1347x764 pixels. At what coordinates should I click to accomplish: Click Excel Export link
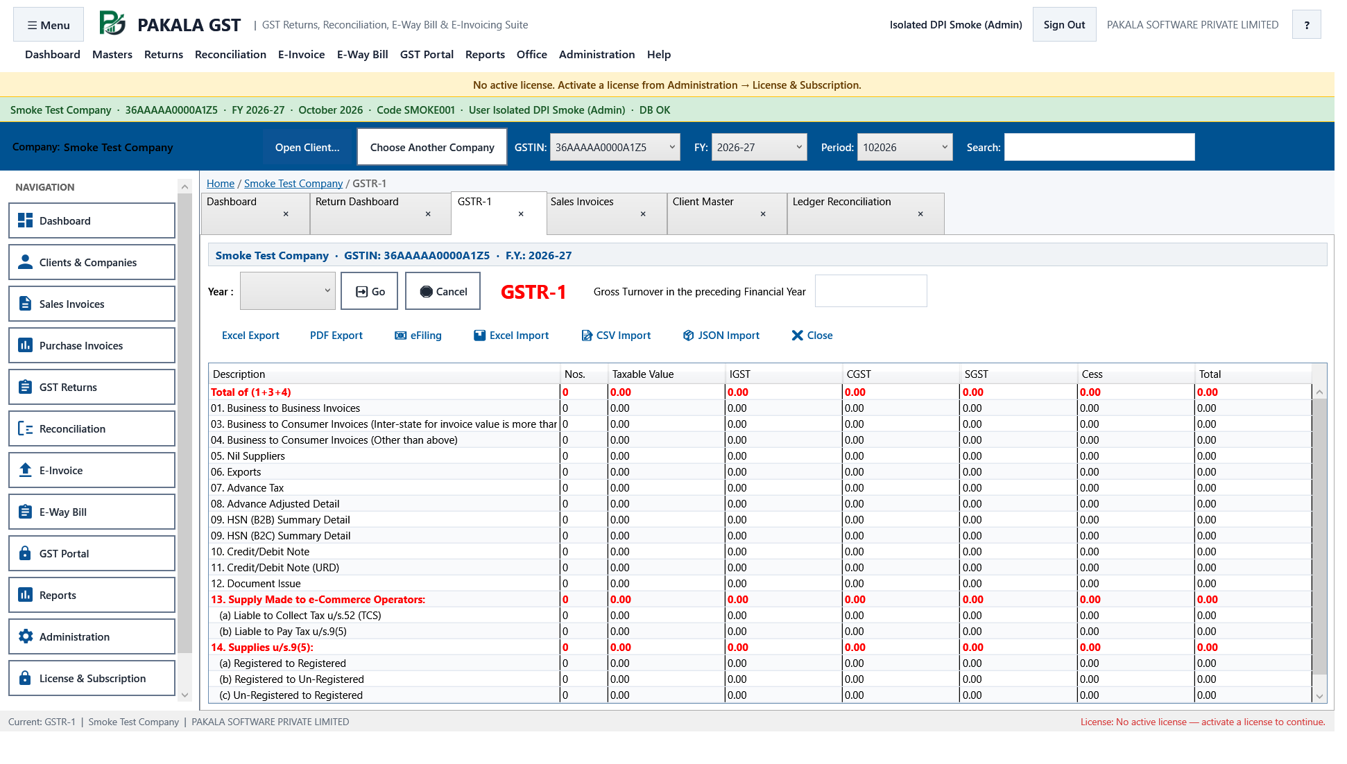tap(250, 336)
